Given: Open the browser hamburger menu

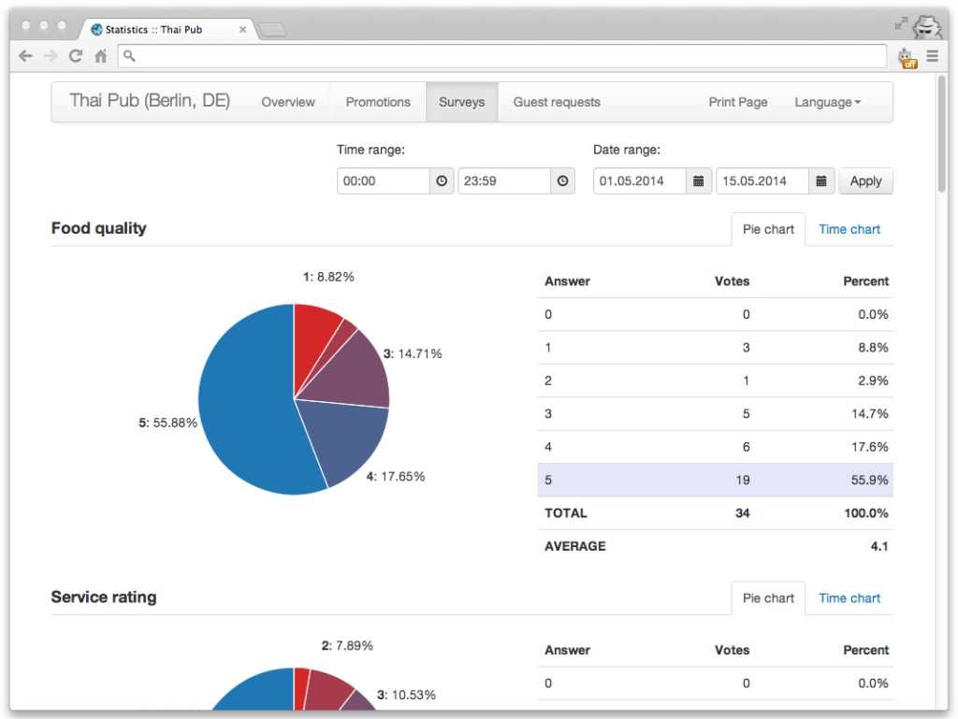Looking at the screenshot, I should click(x=933, y=56).
